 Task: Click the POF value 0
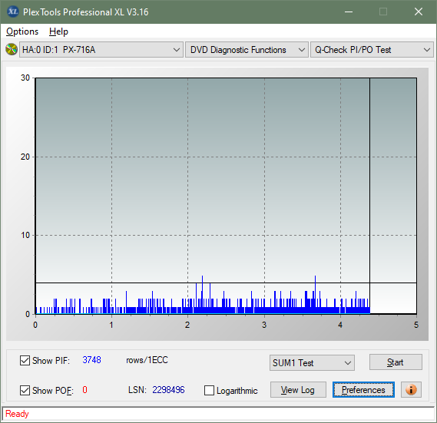pyautogui.click(x=84, y=389)
